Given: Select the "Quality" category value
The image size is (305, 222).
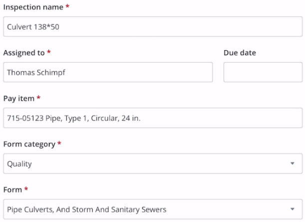Looking at the screenshot, I should [19, 164].
